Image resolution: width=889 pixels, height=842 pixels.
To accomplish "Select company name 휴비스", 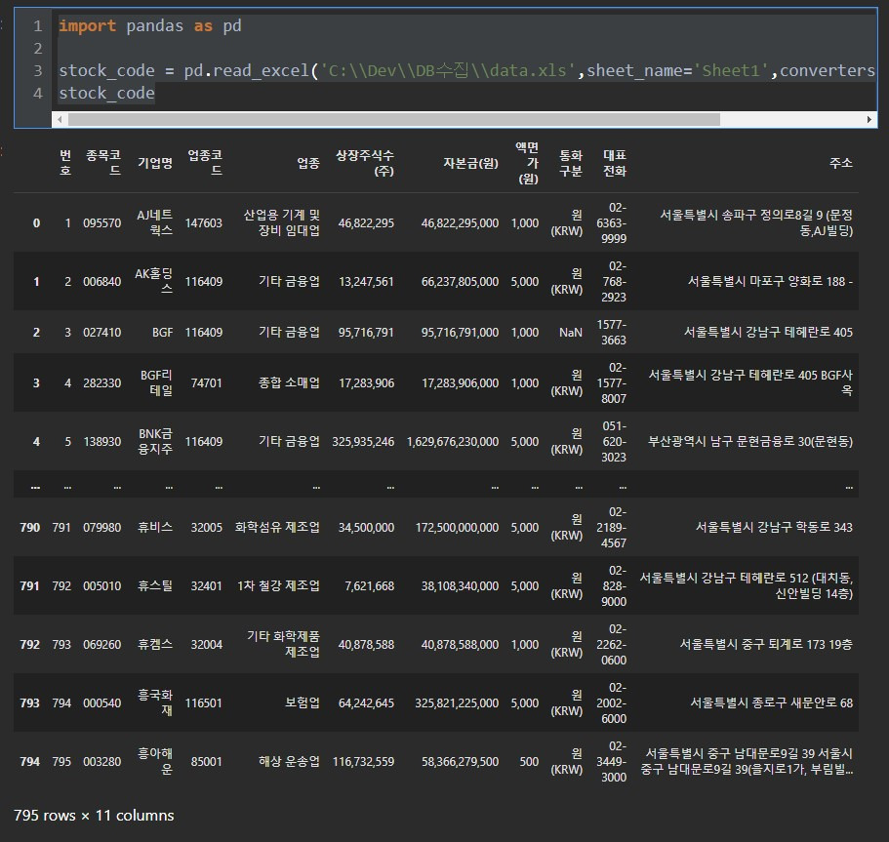I will [155, 527].
